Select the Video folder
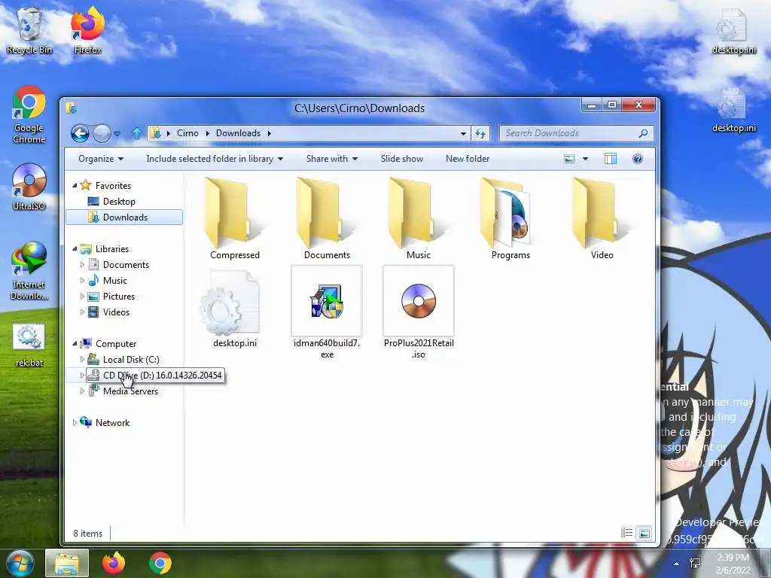The height and width of the screenshot is (578, 771). click(602, 219)
